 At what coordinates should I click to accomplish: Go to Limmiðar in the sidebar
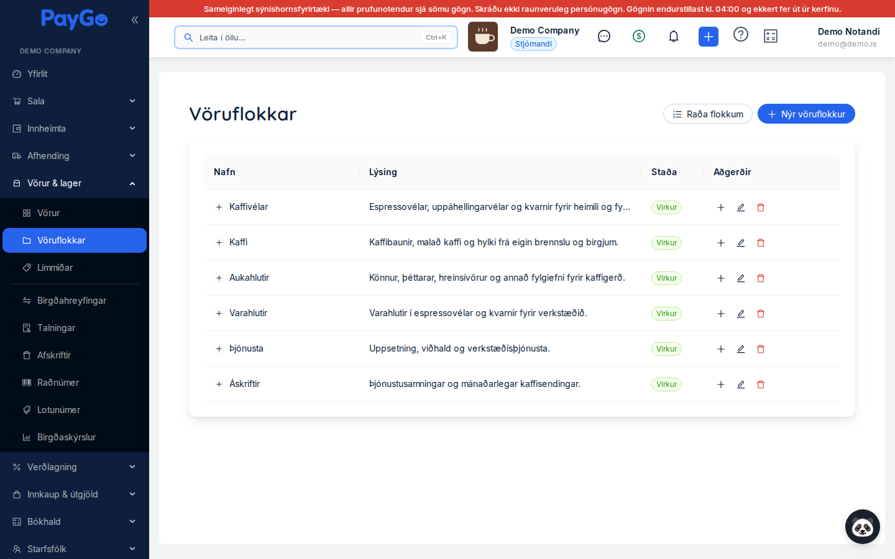75,268
